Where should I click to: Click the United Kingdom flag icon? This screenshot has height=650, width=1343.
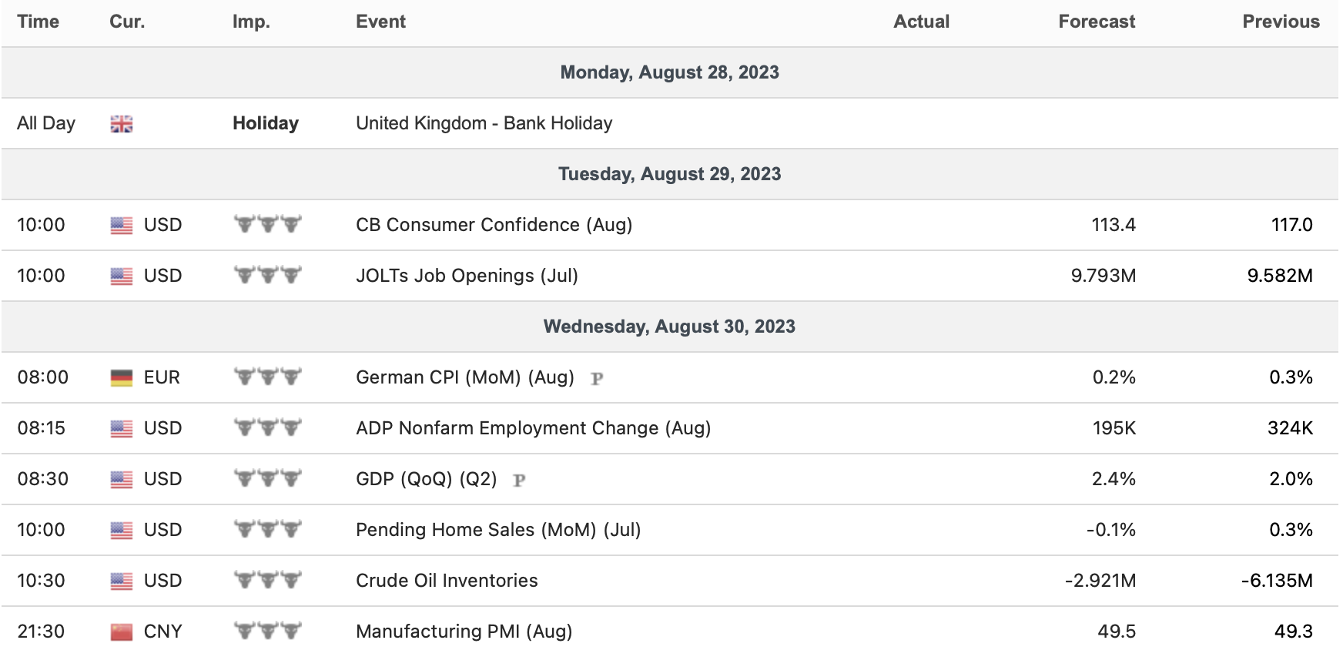click(122, 124)
